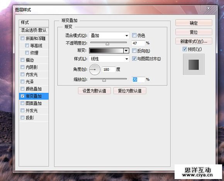This screenshot has height=181, width=224.
Task: Enable the 斜面和浮雕 effect checkbox
Action: pos(22,38)
